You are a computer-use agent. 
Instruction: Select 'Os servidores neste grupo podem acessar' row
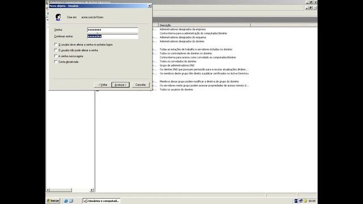204,86
